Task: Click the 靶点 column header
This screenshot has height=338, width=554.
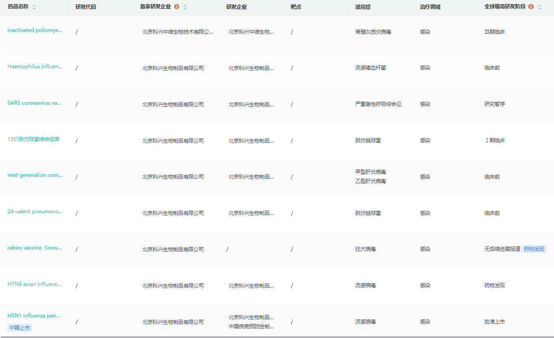Action: [296, 7]
